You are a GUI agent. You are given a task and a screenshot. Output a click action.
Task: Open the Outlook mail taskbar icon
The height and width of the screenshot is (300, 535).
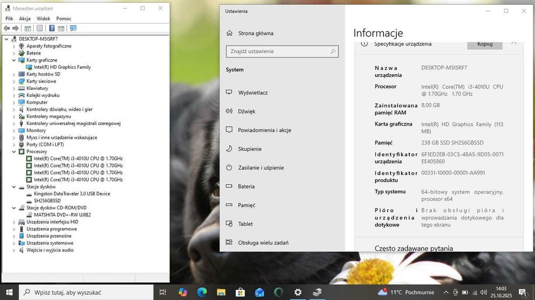point(259,292)
